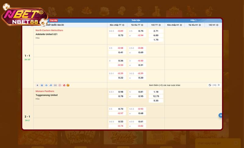Viewport: 244px width, 148px height.
Task: Open the bar chart statistics icon
Action: click(51, 85)
